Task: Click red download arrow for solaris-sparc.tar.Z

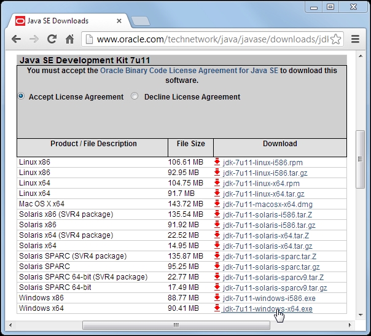Action: pos(217,256)
